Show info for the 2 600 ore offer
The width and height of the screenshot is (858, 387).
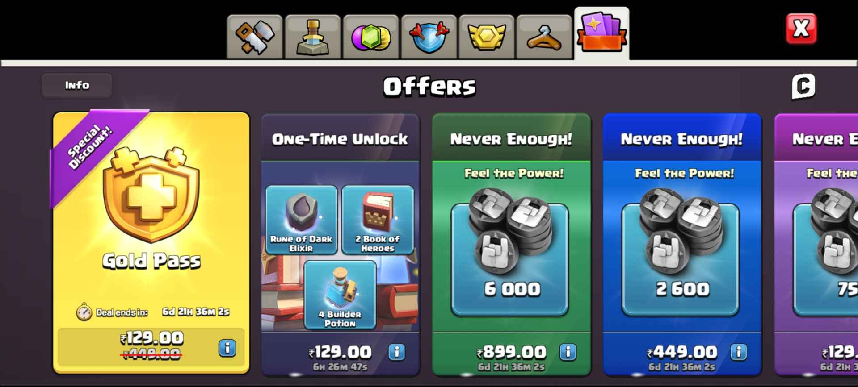point(739,352)
